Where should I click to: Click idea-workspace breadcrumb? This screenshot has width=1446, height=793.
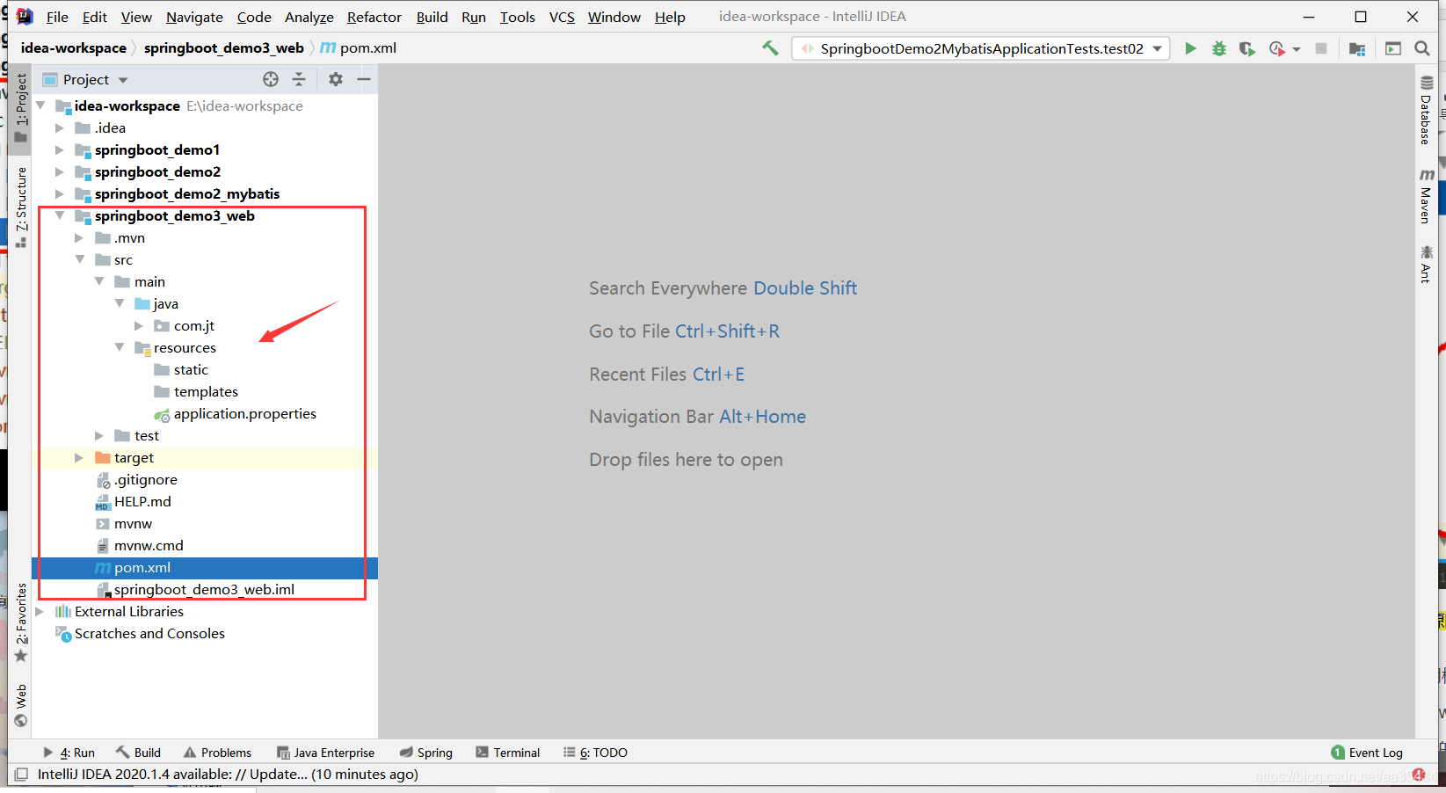pos(74,47)
